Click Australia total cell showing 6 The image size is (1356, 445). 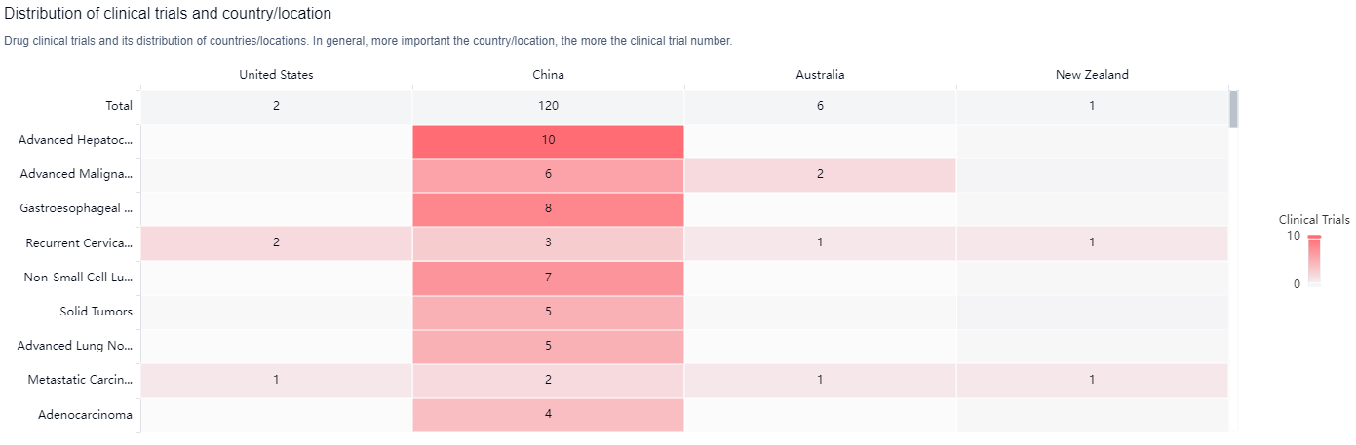click(x=820, y=106)
